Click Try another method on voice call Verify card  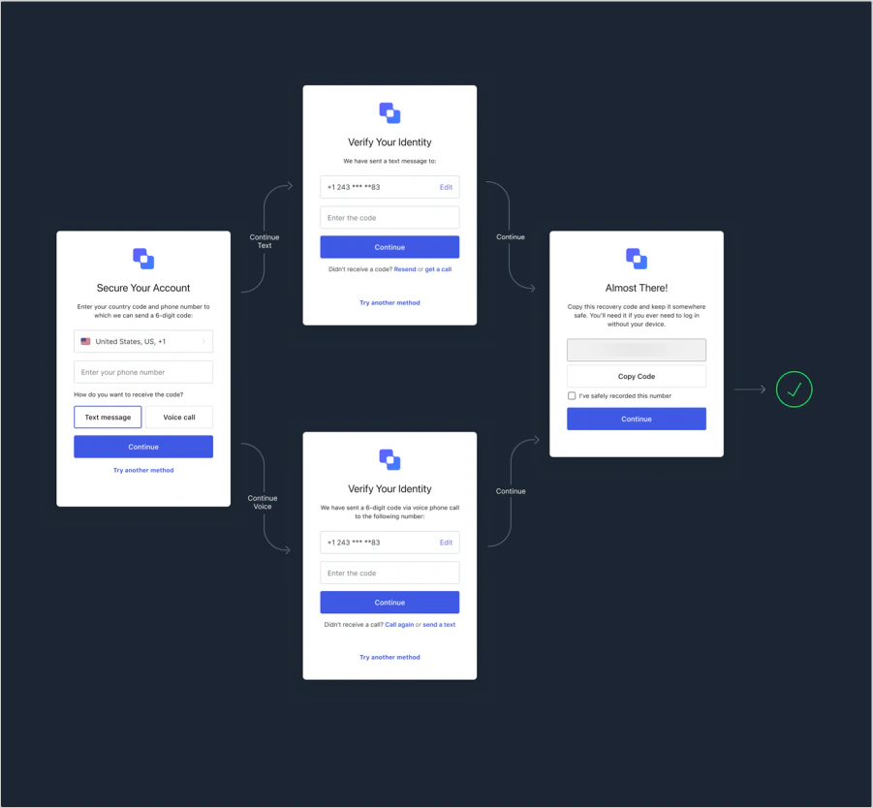point(390,658)
